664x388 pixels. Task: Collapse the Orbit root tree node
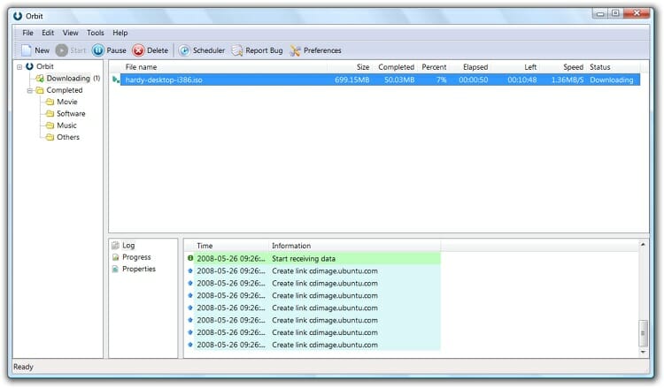[19, 67]
